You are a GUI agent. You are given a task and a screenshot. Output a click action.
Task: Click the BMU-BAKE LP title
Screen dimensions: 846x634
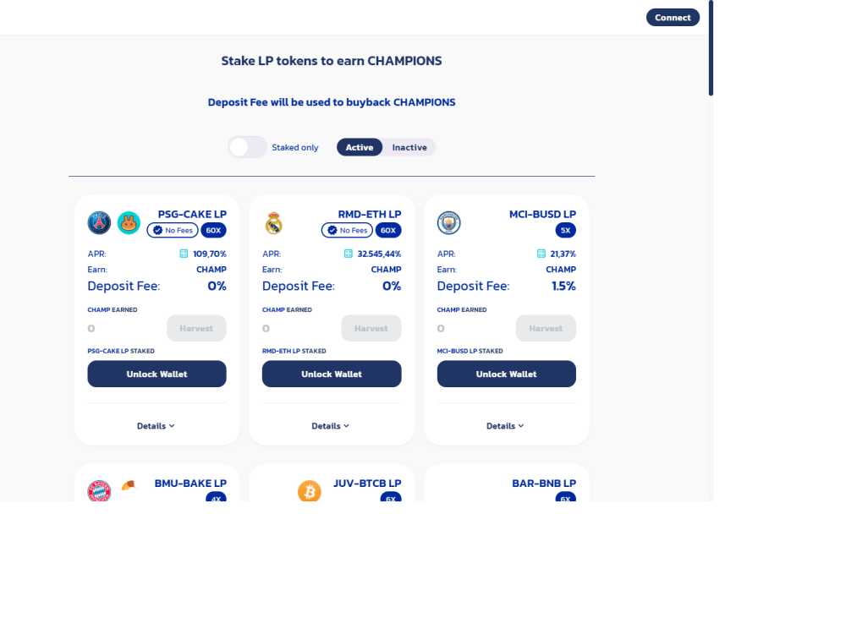[190, 483]
